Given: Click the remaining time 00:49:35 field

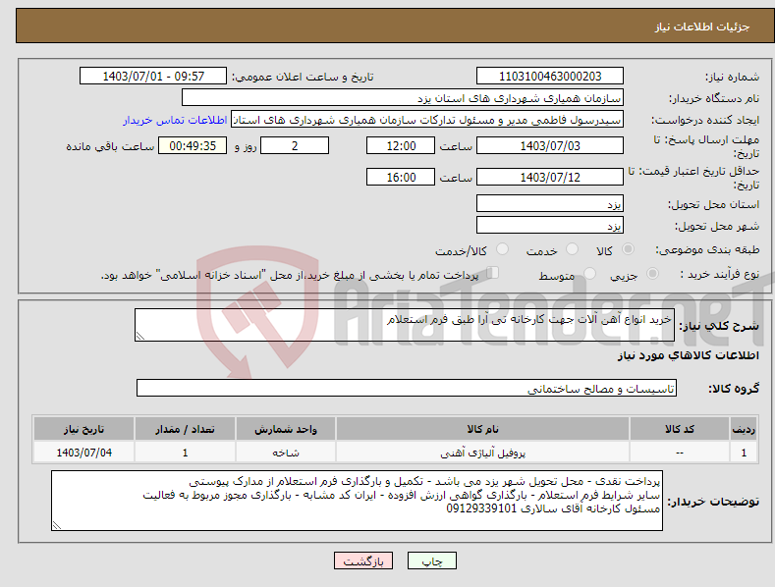Looking at the screenshot, I should [x=193, y=145].
